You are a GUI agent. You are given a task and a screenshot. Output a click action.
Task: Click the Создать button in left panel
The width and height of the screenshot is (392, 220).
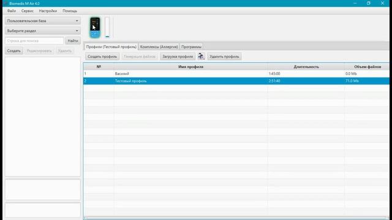(13, 51)
